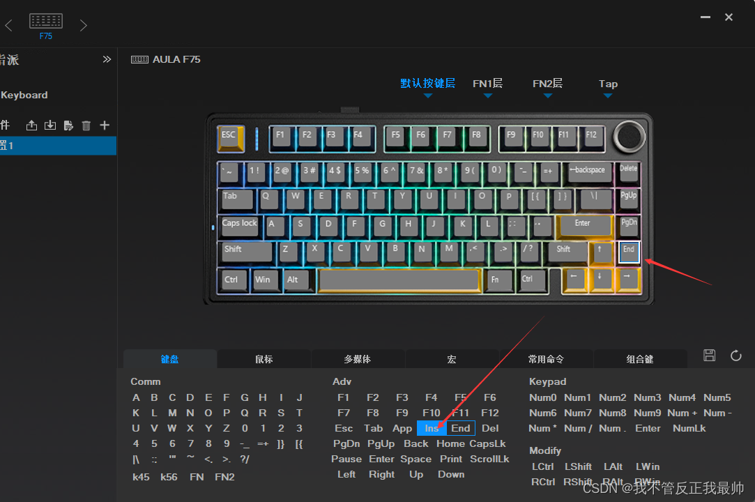The image size is (755, 502).
Task: Select the 宏 tab
Action: 452,359
